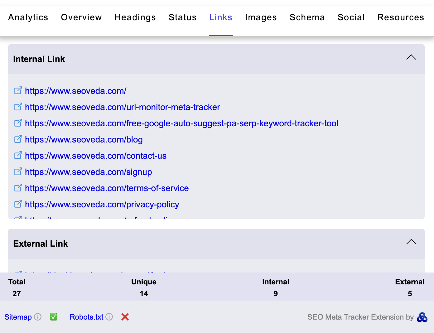Collapse the External Link section
Image resolution: width=434 pixels, height=333 pixels.
(x=411, y=242)
